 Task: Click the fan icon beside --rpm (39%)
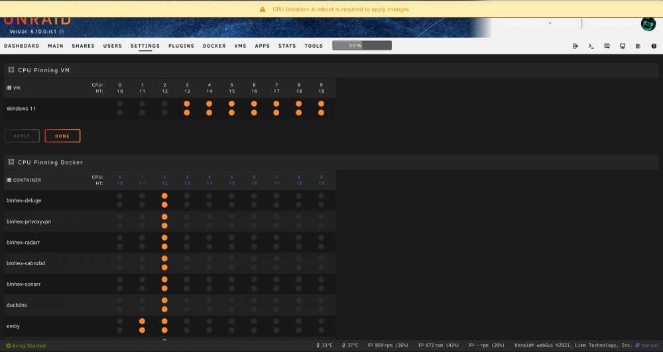pyautogui.click(x=472, y=345)
